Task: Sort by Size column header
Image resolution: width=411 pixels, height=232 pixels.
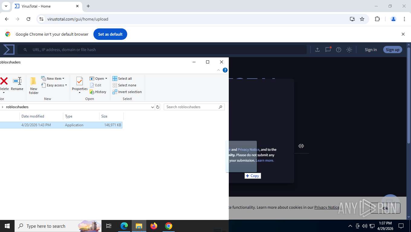Action: pyautogui.click(x=111, y=116)
